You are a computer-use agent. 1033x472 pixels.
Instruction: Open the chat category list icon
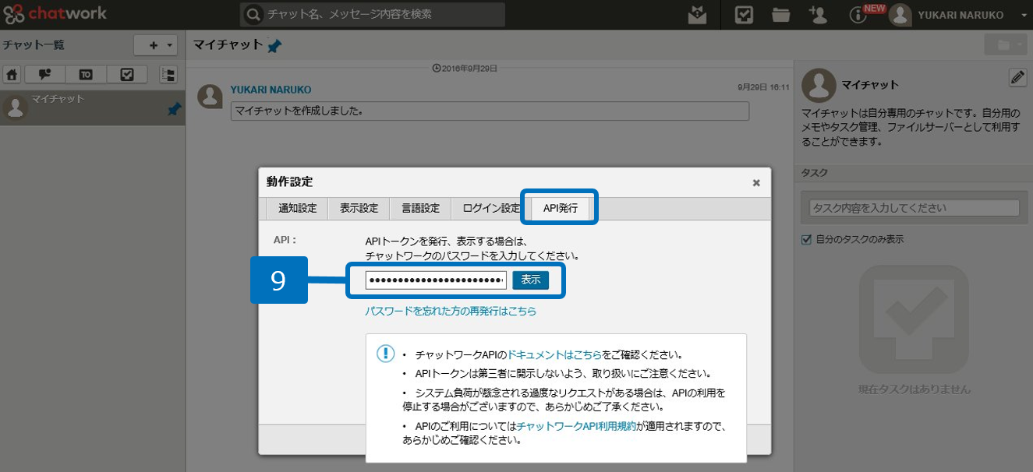(x=168, y=75)
